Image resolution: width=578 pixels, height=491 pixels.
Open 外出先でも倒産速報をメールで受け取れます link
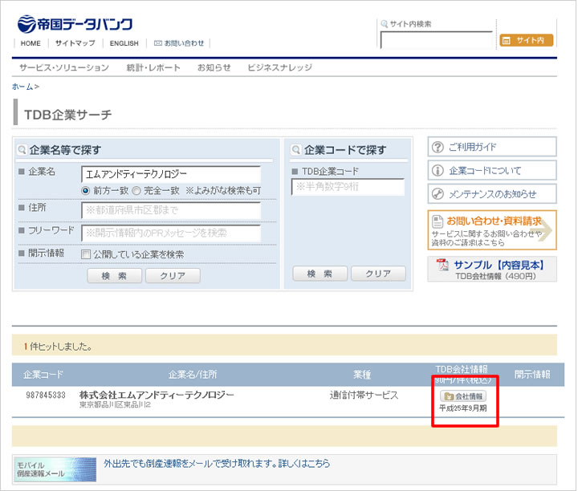pos(217,464)
